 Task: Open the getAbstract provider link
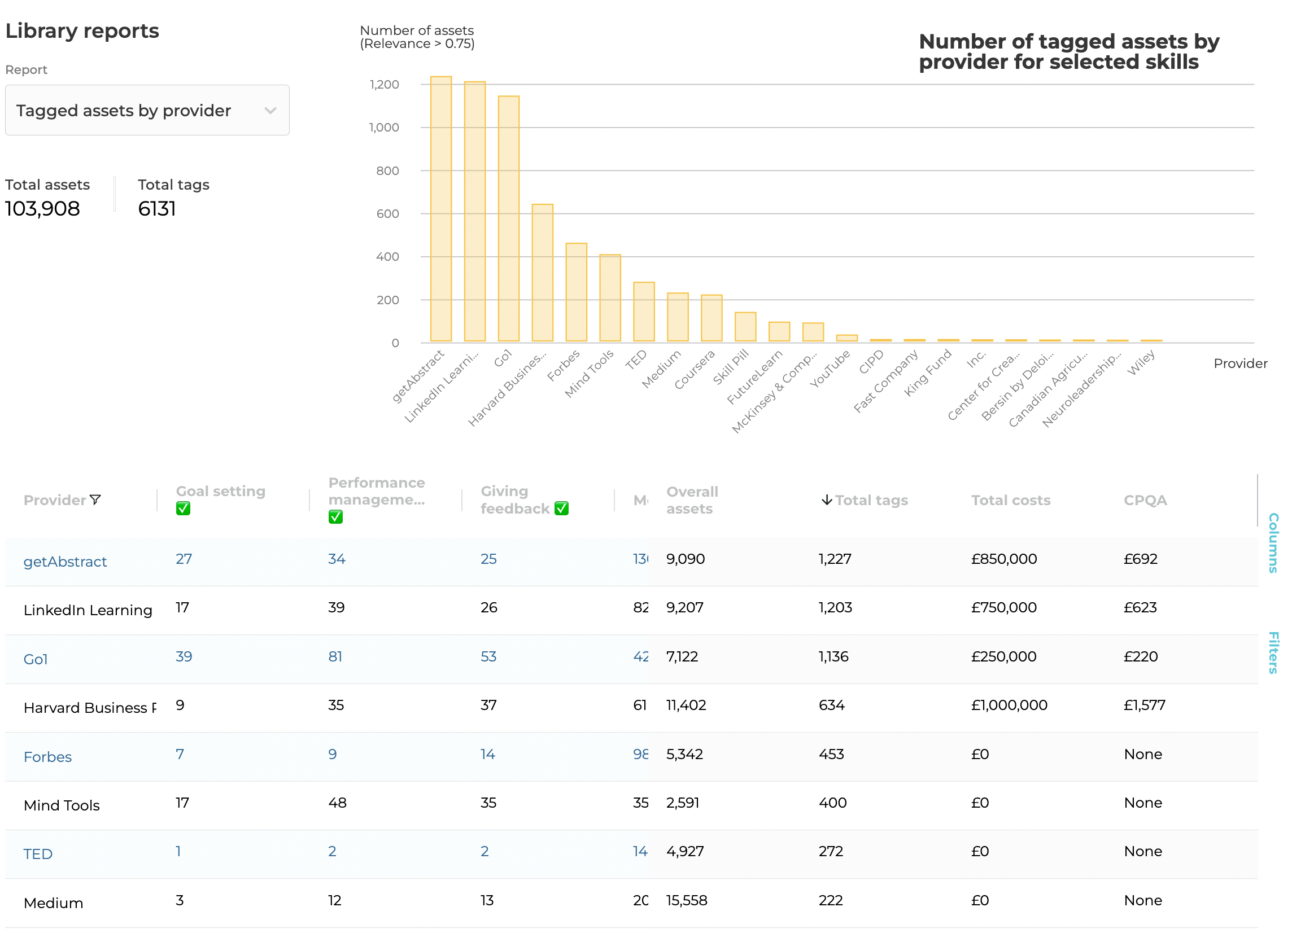(x=65, y=562)
